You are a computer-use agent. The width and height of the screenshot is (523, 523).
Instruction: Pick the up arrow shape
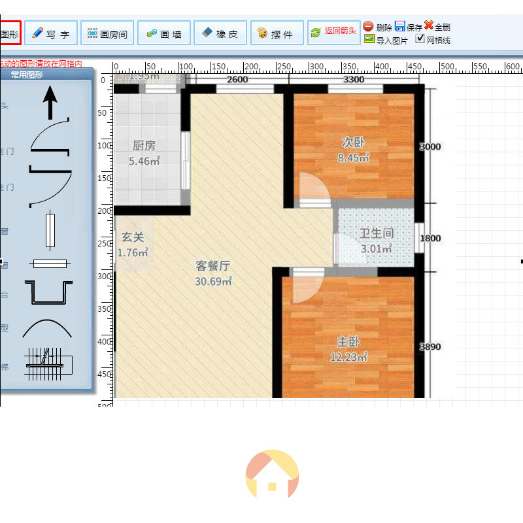(x=50, y=103)
